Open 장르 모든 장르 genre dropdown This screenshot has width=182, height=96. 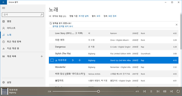click(x=112, y=16)
